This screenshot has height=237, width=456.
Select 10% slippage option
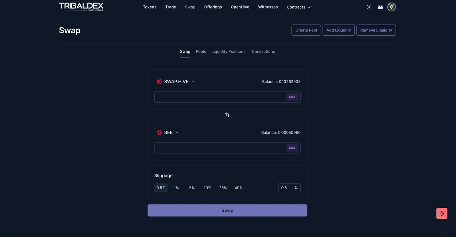(x=207, y=188)
